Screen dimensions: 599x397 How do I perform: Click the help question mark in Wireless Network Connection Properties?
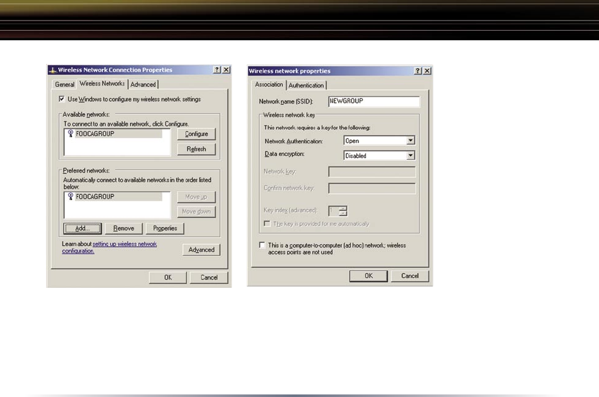(x=217, y=70)
